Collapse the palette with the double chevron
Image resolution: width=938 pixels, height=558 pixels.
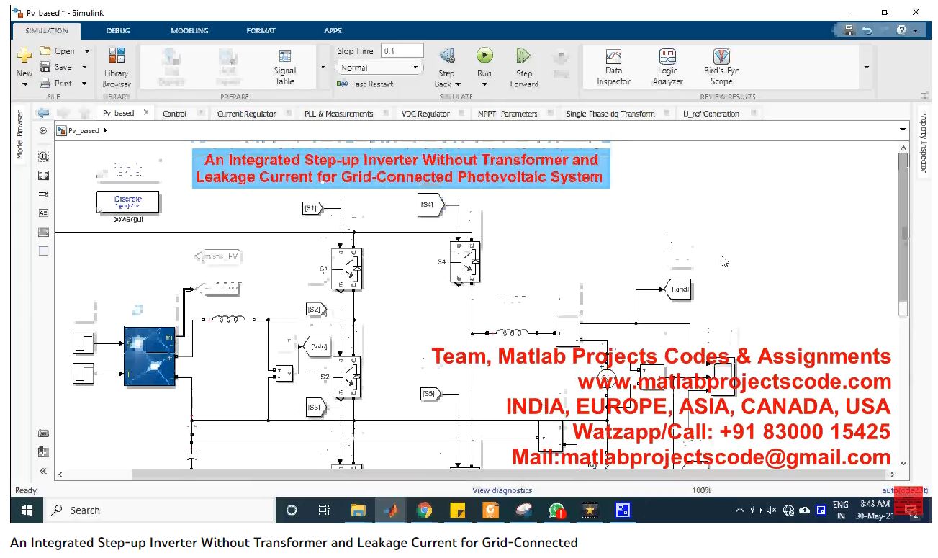click(43, 471)
